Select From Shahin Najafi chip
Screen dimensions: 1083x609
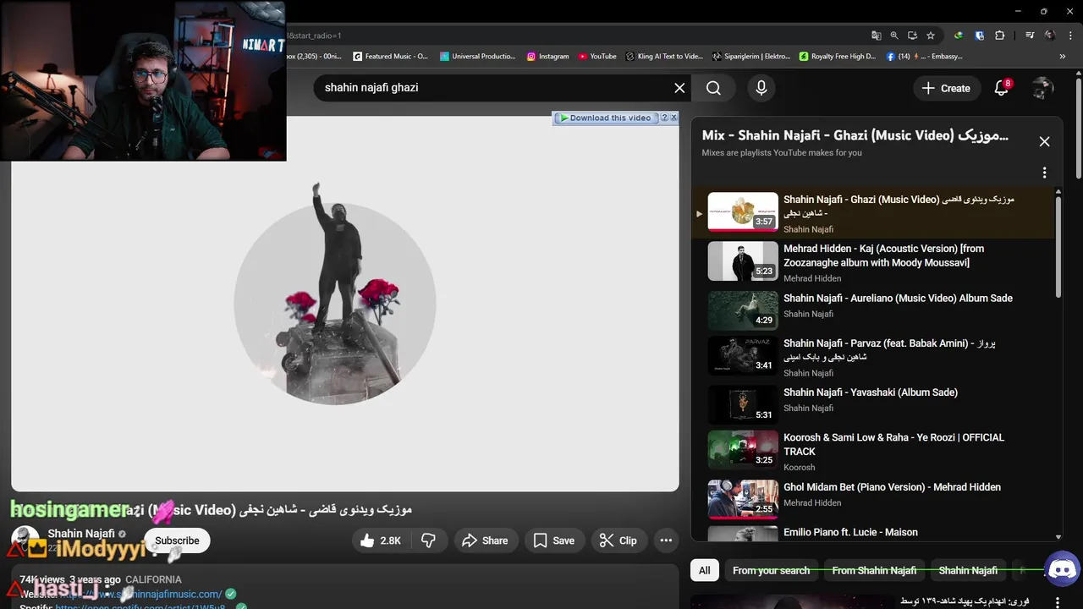pyautogui.click(x=874, y=570)
